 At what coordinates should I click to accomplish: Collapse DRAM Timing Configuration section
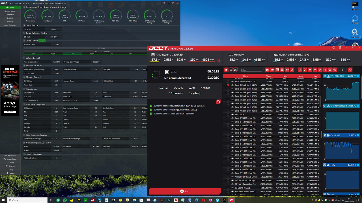tap(24, 104)
